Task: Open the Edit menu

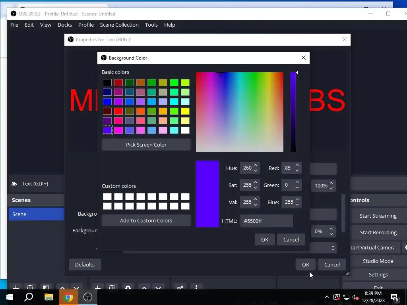Action: click(x=29, y=25)
